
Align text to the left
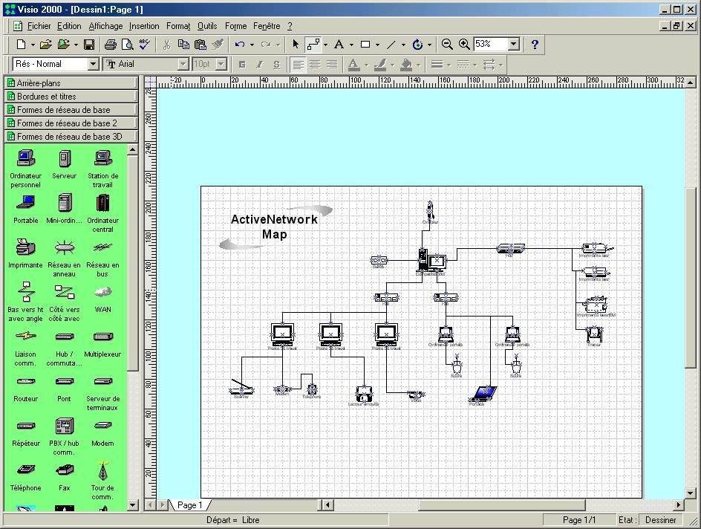point(298,65)
